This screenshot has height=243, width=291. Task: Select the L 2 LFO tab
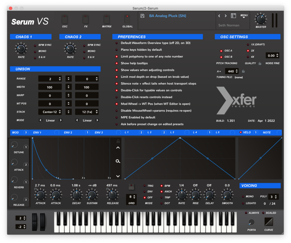click(149, 132)
